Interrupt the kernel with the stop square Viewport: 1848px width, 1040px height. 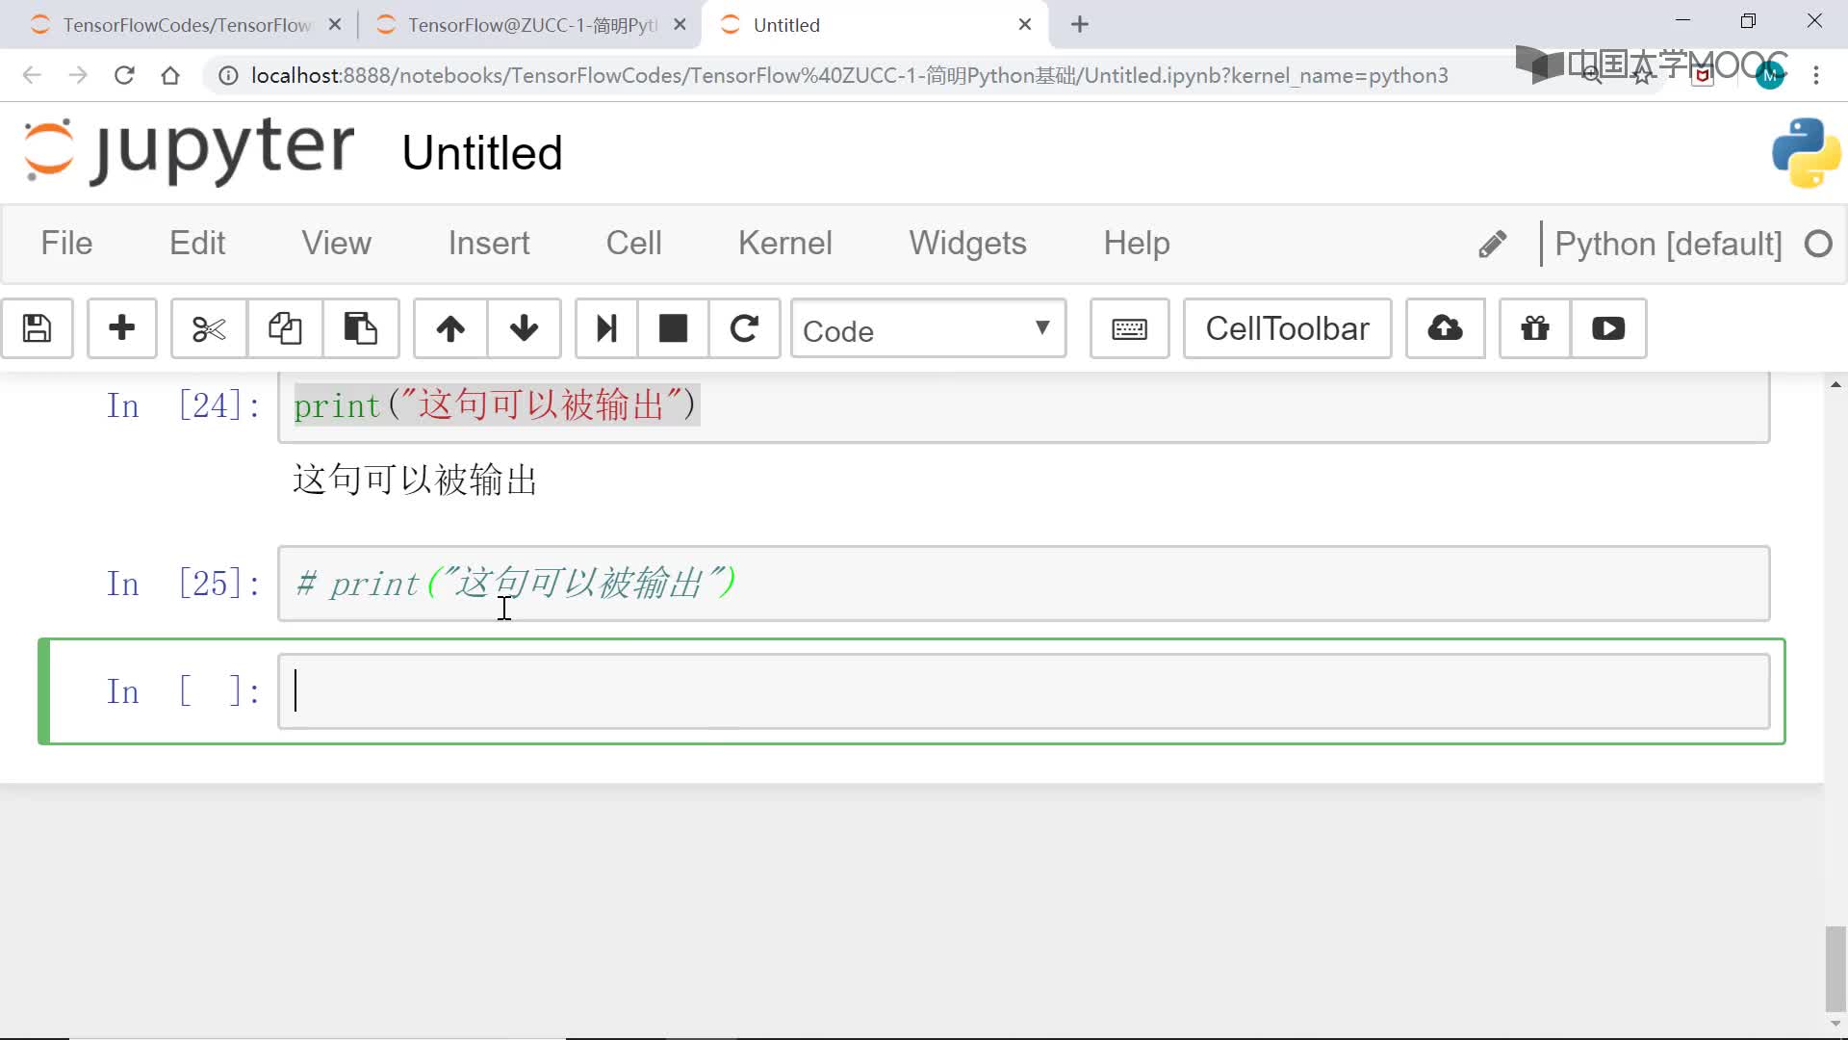click(x=673, y=329)
